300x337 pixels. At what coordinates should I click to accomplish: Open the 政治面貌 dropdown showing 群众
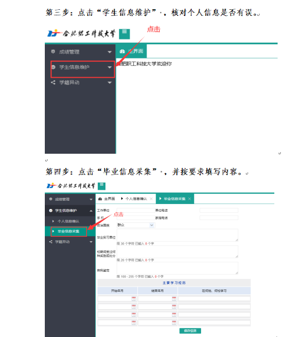136,225
